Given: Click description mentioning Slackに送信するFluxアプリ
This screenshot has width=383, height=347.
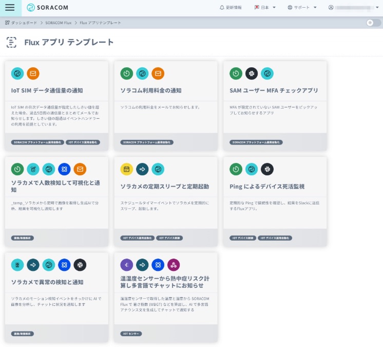Looking at the screenshot, I should (x=274, y=206).
